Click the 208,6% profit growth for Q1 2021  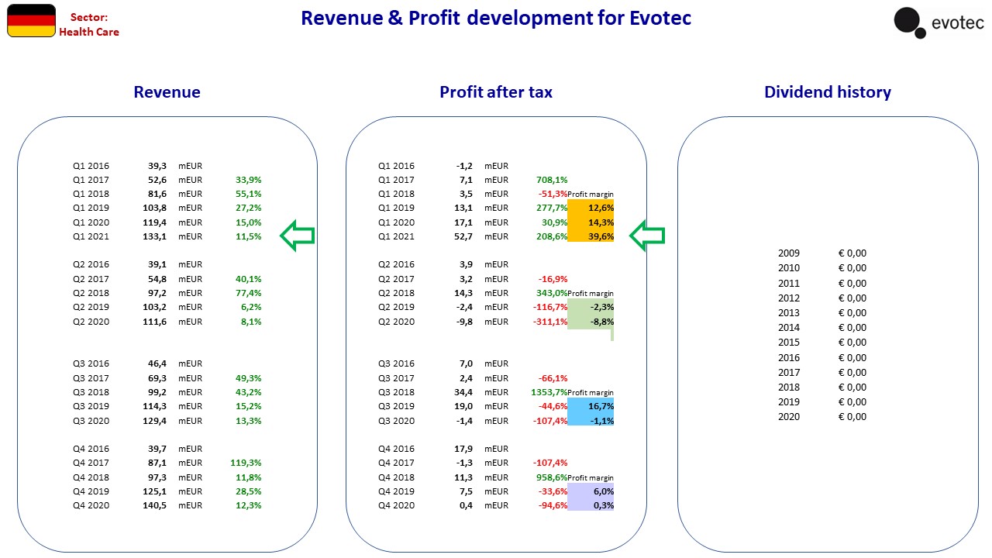point(552,236)
